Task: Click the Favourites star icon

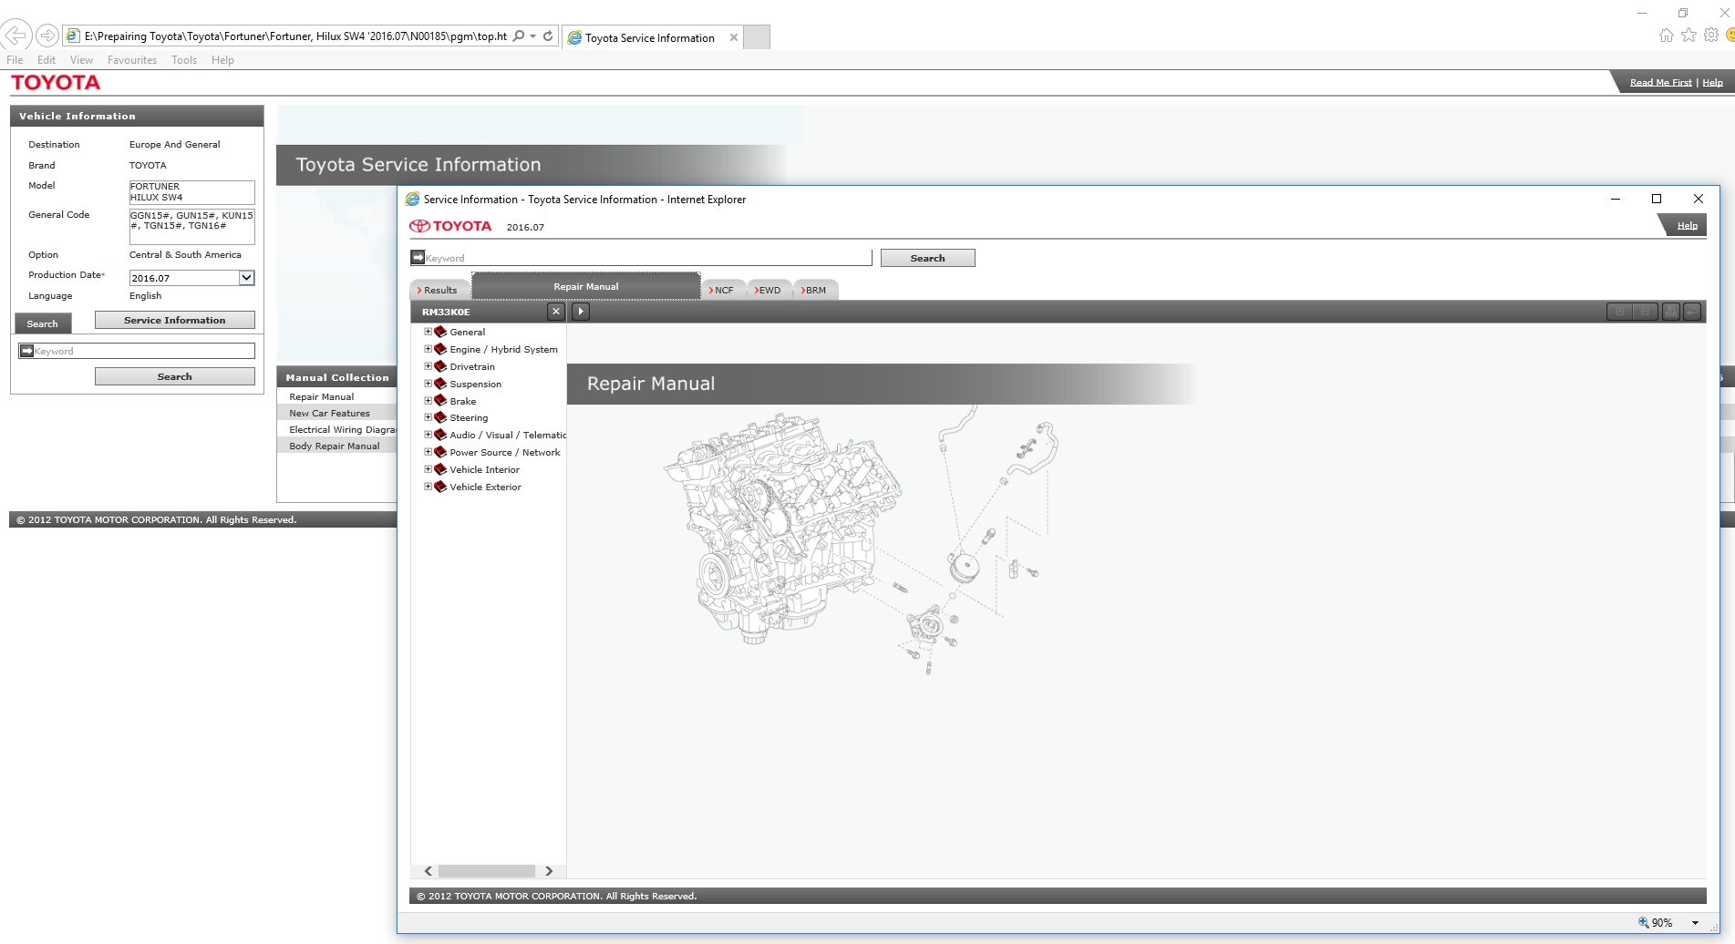Action: tap(1689, 36)
